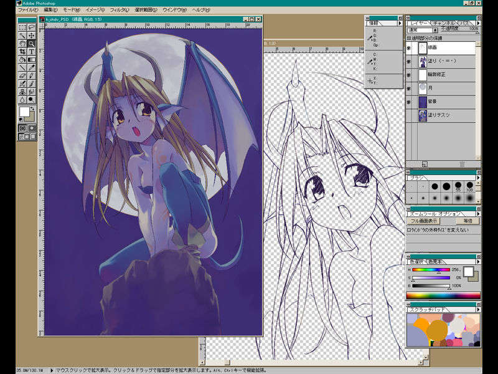Select the Magic Wand tool
The height and width of the screenshot is (374, 498).
22,36
